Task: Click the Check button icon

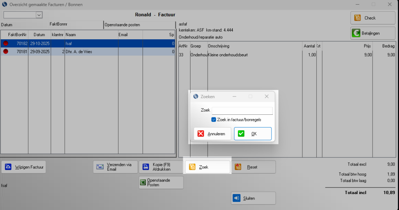Action: [357, 18]
